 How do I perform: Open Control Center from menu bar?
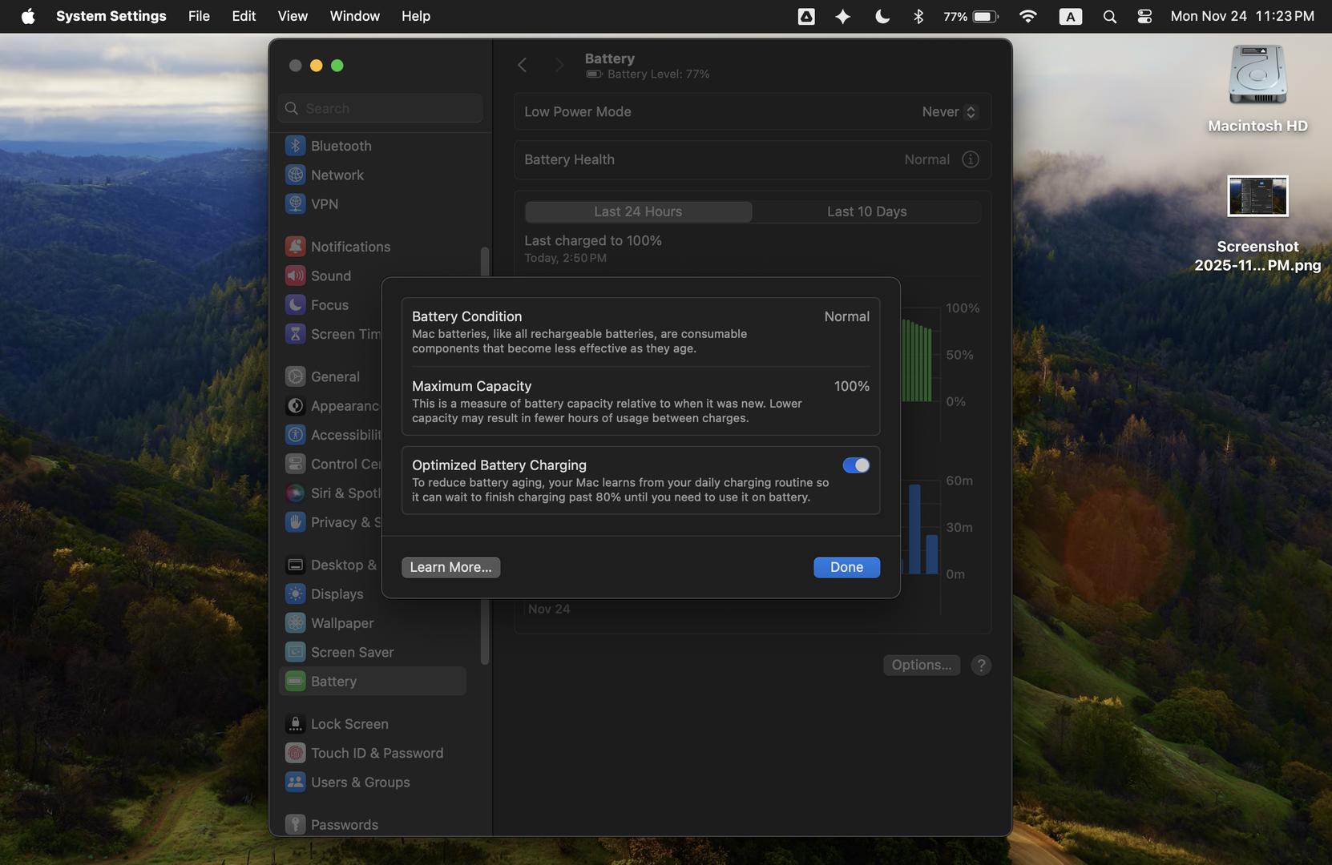coord(1144,16)
